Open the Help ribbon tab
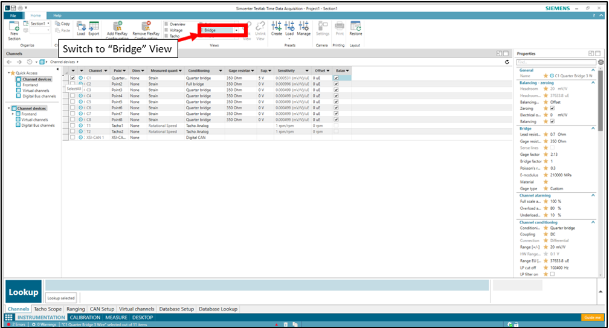The width and height of the screenshot is (609, 328). point(57,16)
